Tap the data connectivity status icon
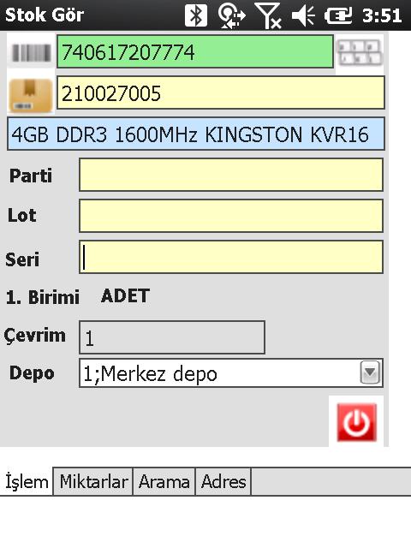Screen dimensions: 411x548 [231, 15]
